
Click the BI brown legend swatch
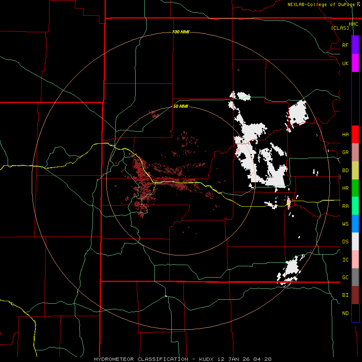[355, 295]
